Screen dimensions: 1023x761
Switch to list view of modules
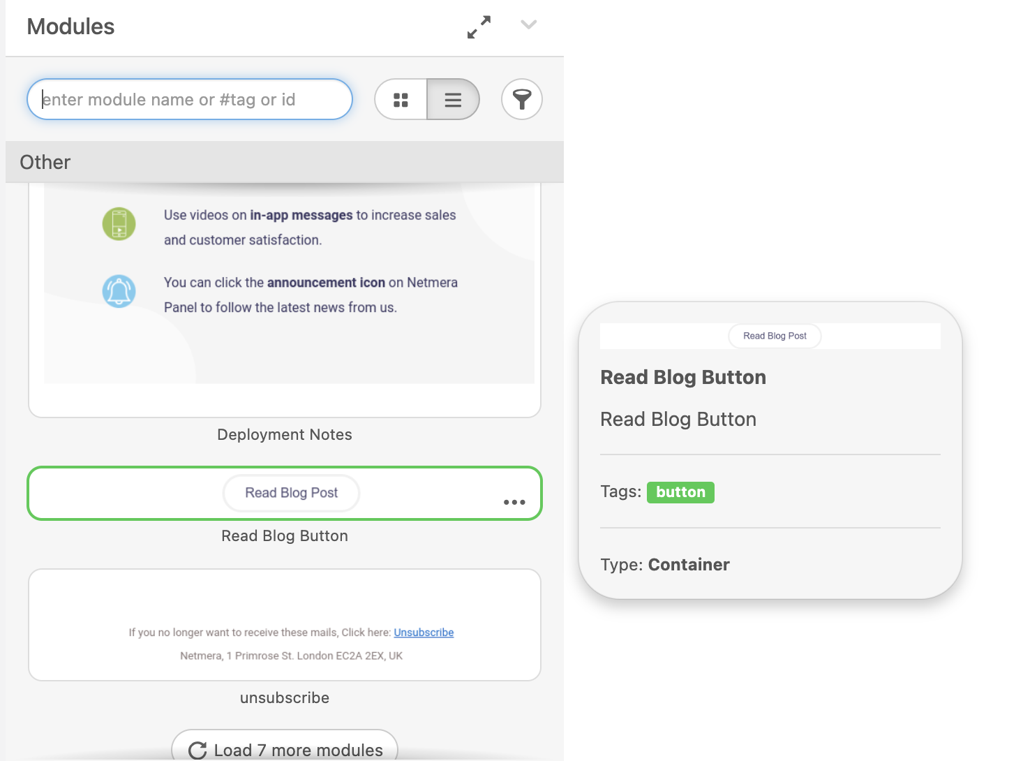tap(453, 100)
